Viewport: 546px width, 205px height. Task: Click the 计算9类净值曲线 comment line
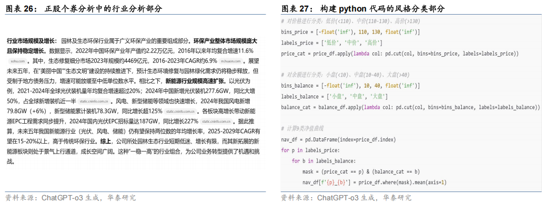point(302,128)
